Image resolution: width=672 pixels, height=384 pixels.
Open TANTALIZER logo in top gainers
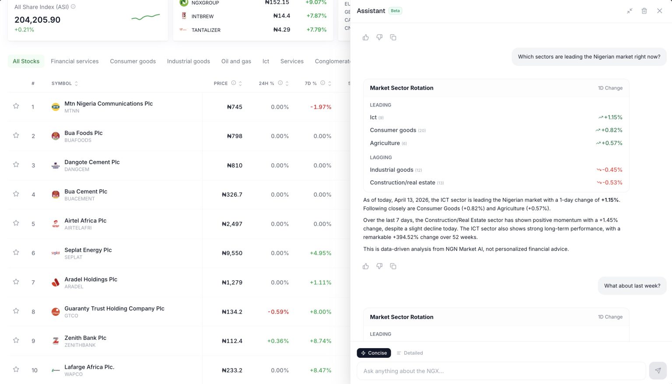point(183,30)
